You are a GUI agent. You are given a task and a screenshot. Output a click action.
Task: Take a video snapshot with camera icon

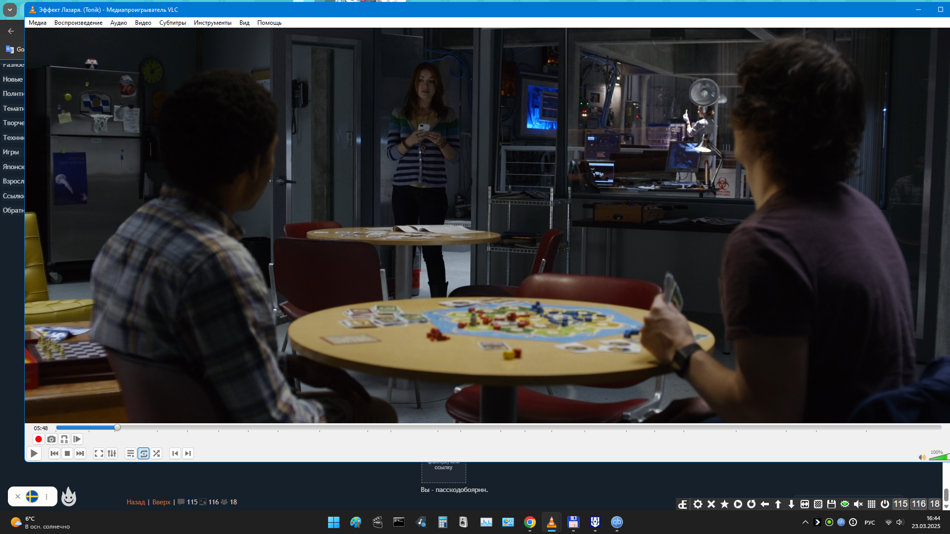[x=51, y=439]
